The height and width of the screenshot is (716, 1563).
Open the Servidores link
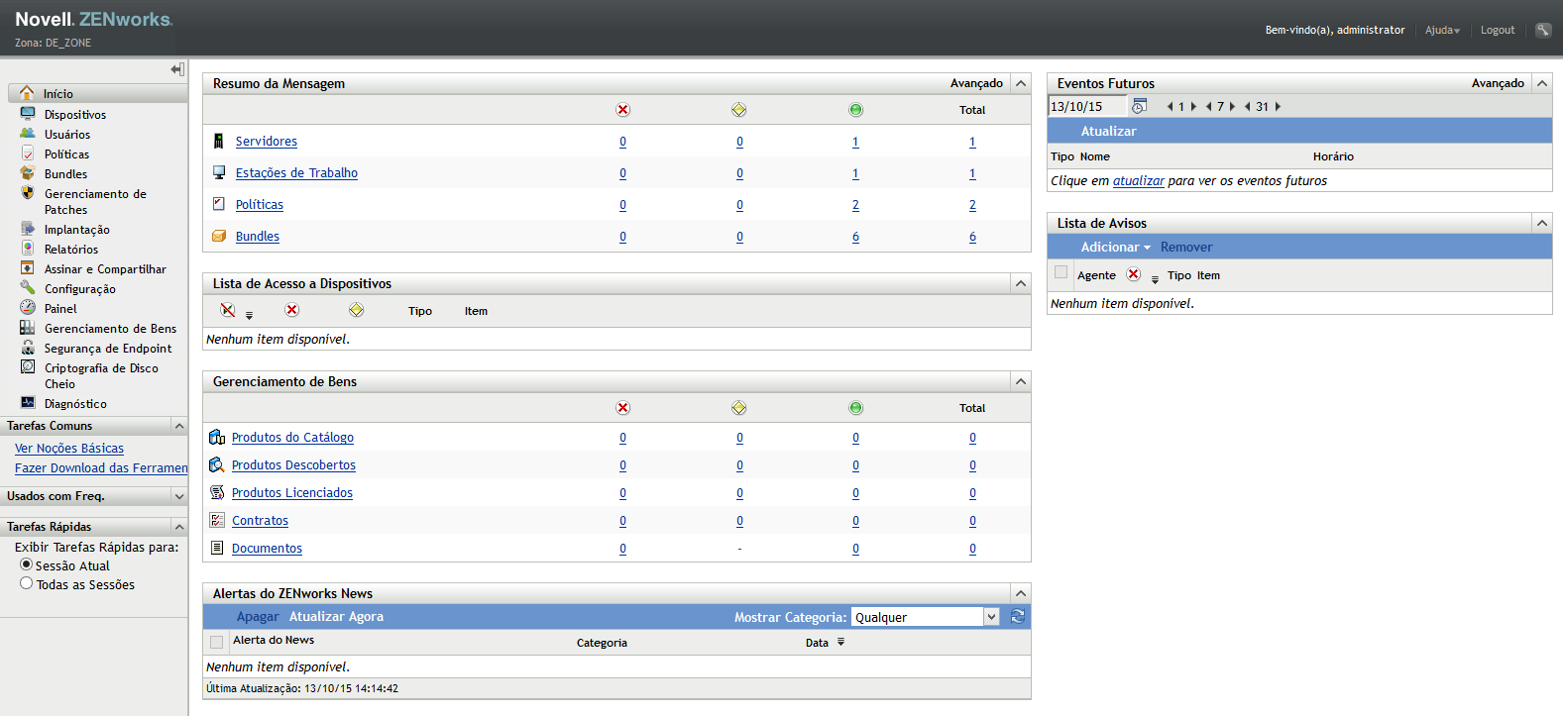pyautogui.click(x=267, y=142)
